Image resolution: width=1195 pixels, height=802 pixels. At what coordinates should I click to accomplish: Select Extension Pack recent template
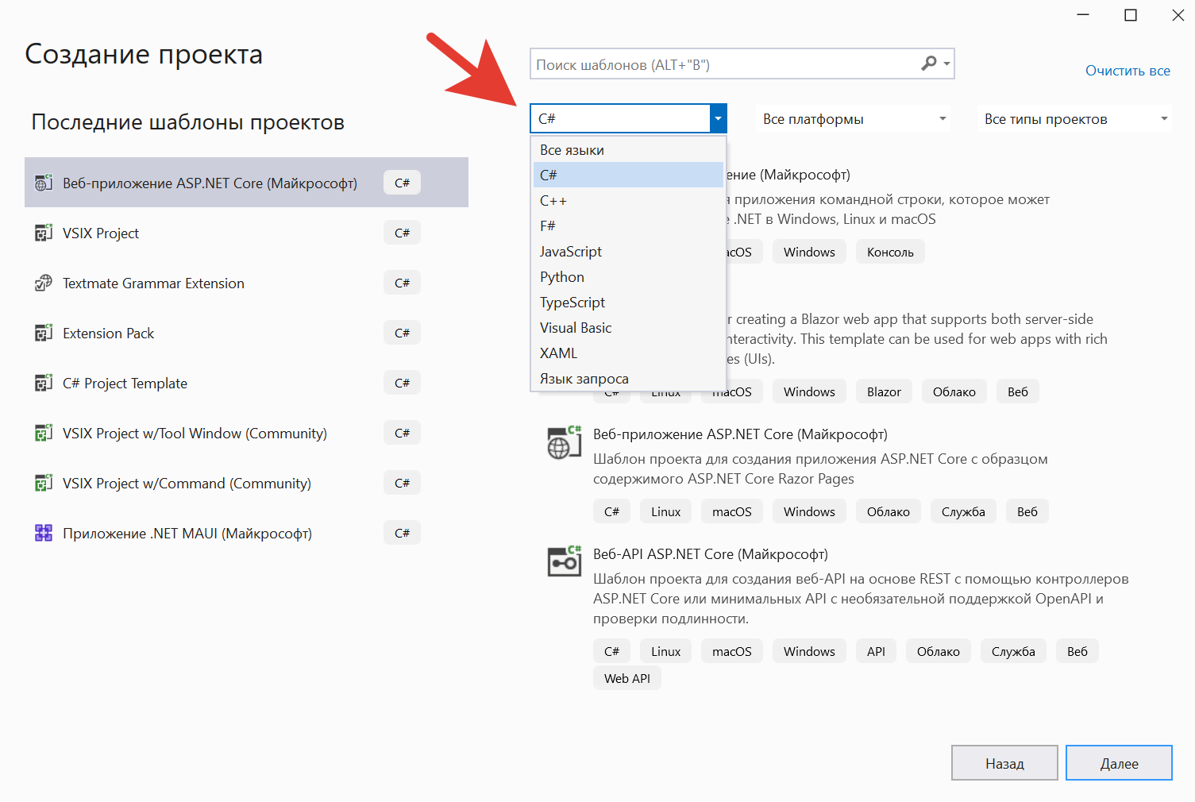[246, 333]
